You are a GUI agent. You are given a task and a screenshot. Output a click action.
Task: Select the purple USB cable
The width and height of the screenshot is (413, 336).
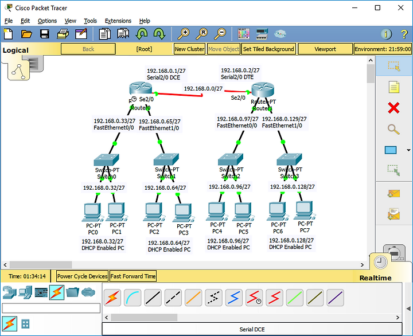click(335, 298)
